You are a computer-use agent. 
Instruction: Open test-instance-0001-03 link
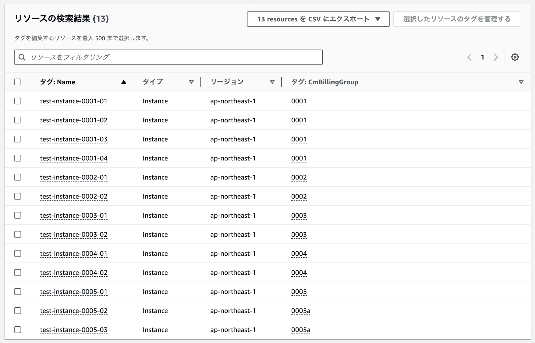pos(74,139)
